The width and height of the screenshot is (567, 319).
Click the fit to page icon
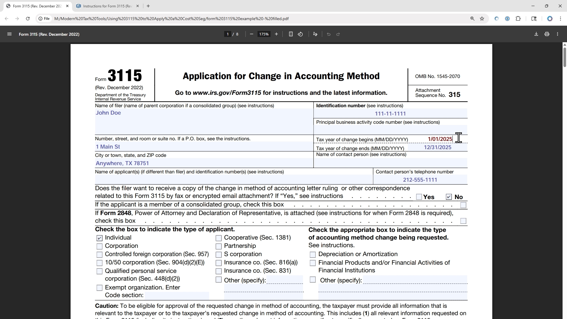click(x=291, y=34)
